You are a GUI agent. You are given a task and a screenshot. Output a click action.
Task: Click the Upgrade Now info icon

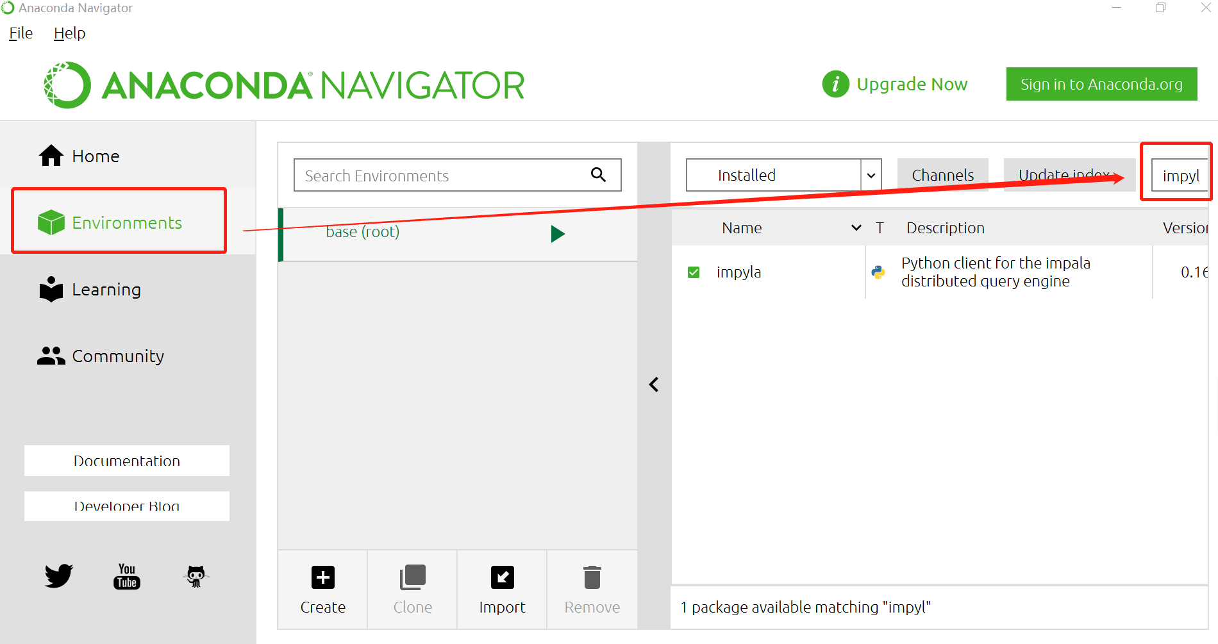[x=835, y=84]
